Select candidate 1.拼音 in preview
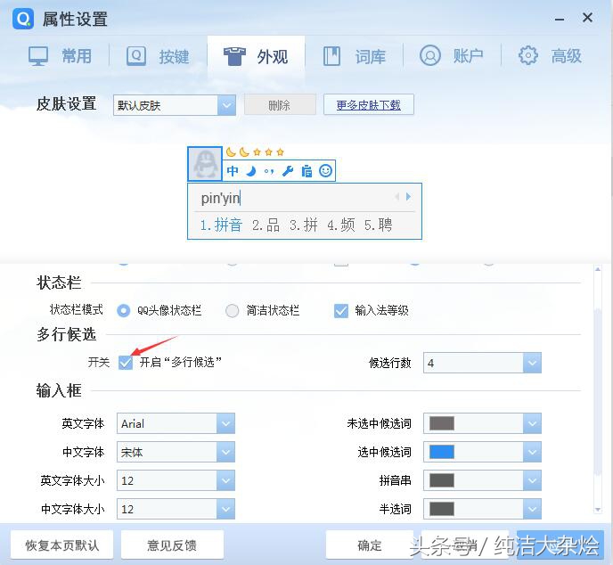 tap(221, 225)
